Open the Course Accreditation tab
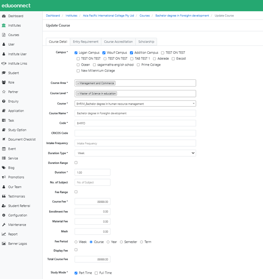263x279 pixels. click(x=118, y=42)
